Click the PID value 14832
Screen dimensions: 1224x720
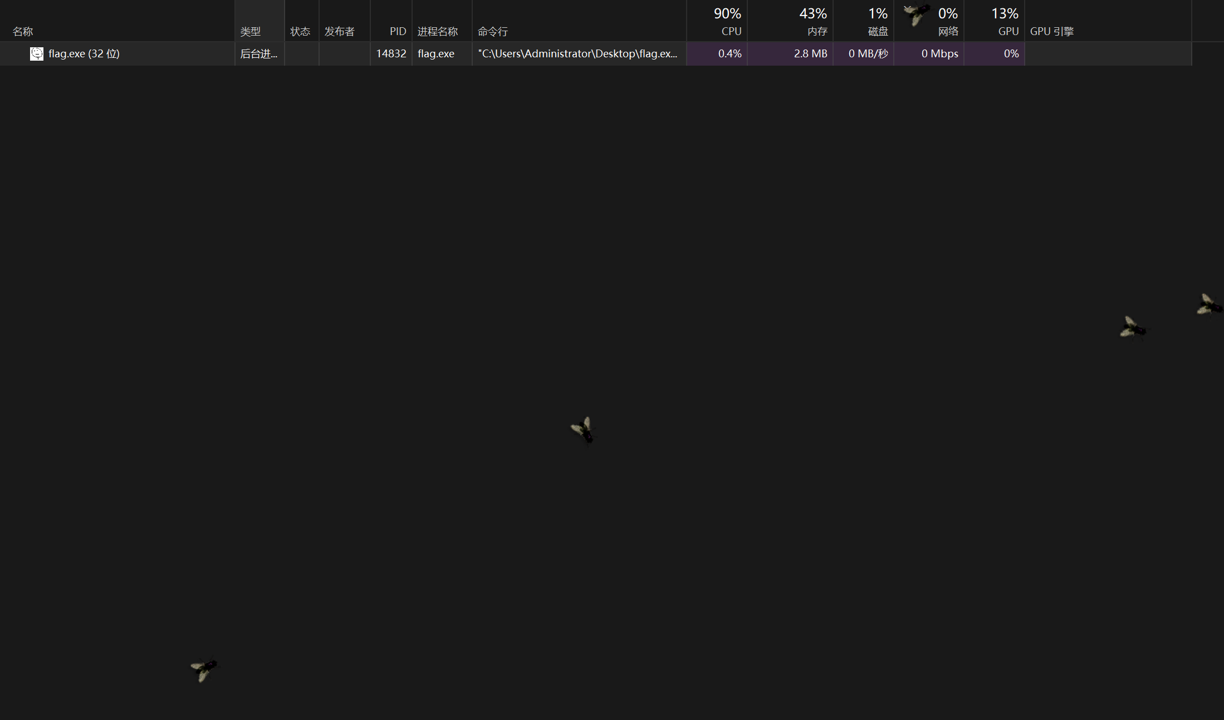391,53
